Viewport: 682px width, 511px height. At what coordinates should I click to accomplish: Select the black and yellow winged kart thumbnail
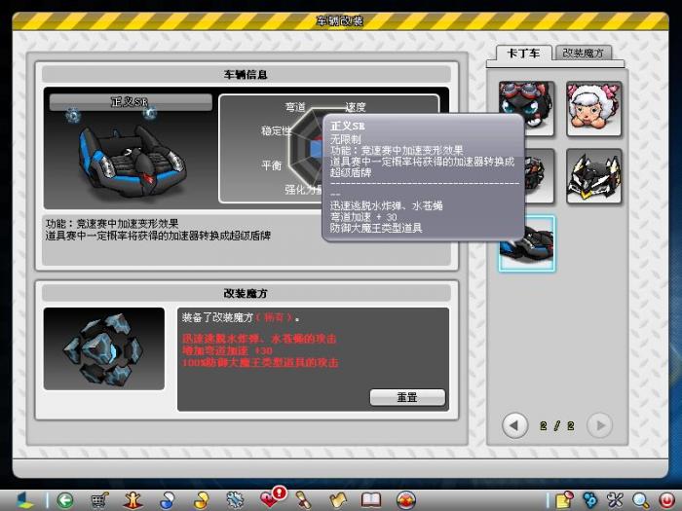click(594, 176)
